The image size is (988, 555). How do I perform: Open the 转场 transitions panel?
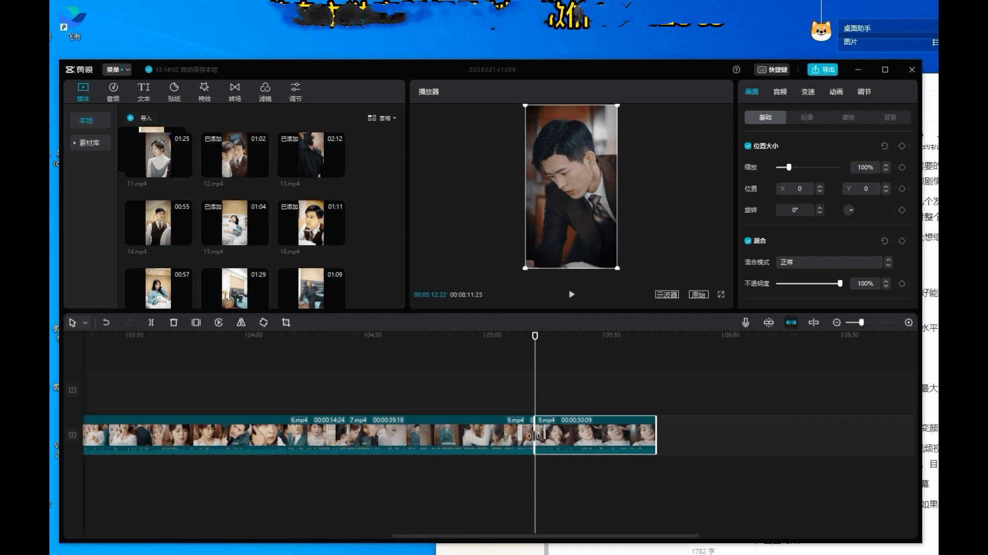pos(235,92)
